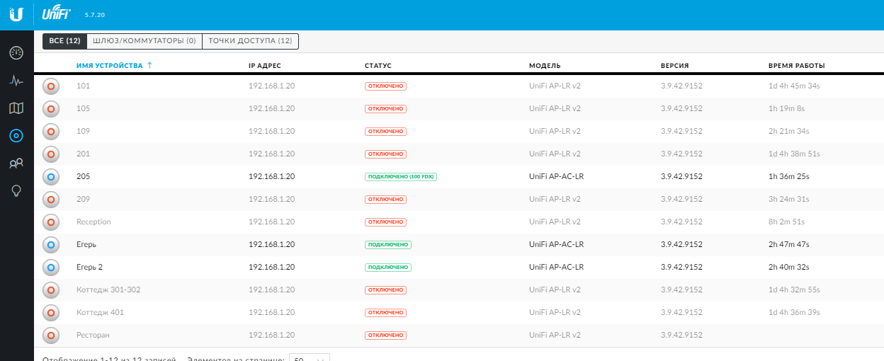Open device named Егерь 2
The height and width of the screenshot is (361, 884).
coord(89,267)
